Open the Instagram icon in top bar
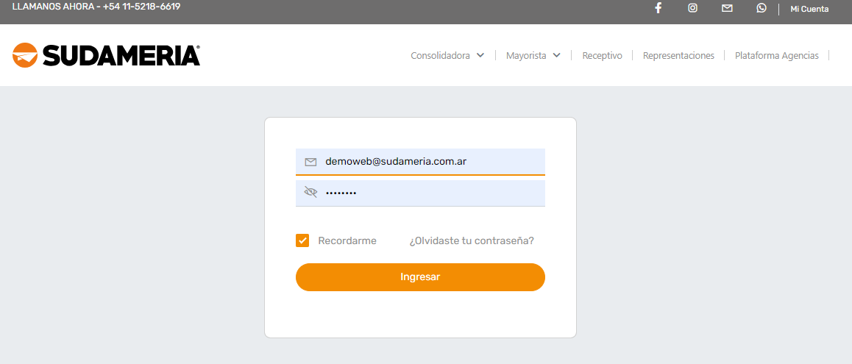Image resolution: width=852 pixels, height=364 pixels. (x=692, y=8)
